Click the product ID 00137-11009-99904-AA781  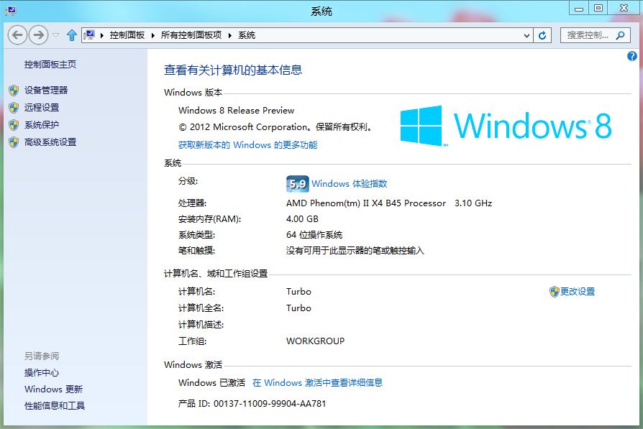pyautogui.click(x=270, y=404)
